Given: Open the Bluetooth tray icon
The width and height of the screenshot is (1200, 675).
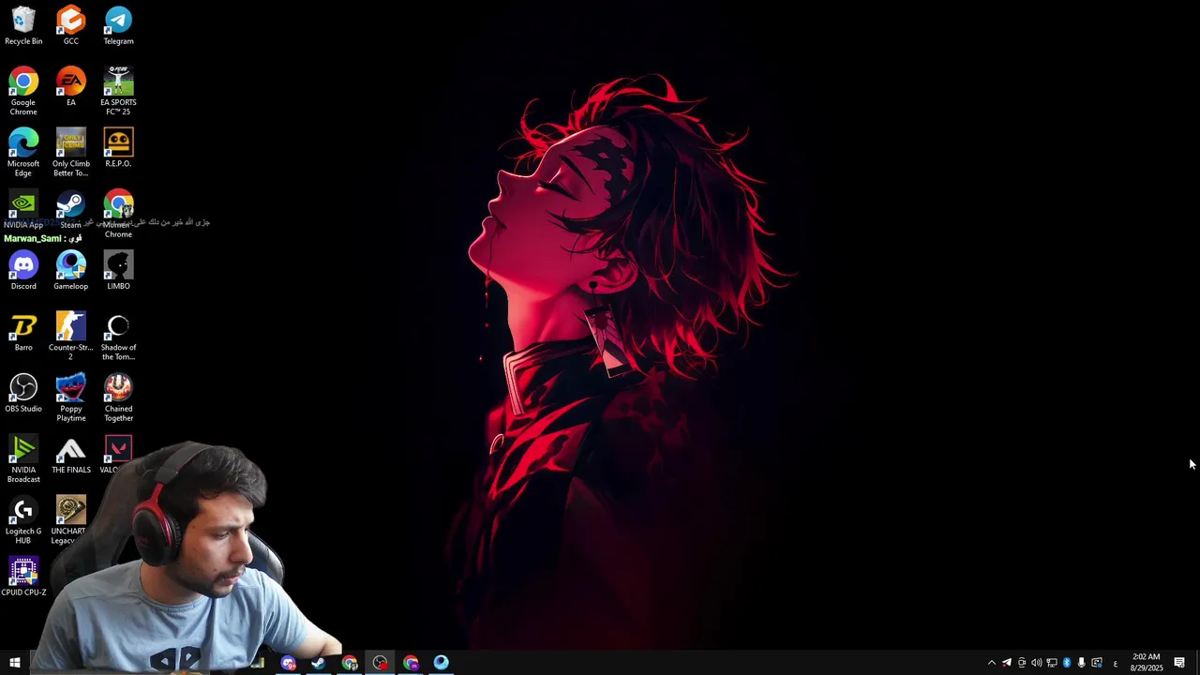Looking at the screenshot, I should [1067, 663].
